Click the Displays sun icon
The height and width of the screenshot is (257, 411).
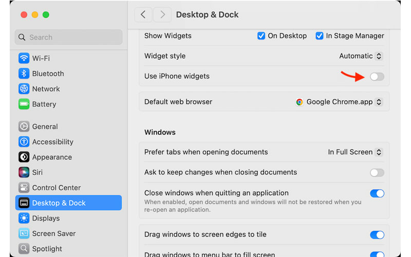24,218
